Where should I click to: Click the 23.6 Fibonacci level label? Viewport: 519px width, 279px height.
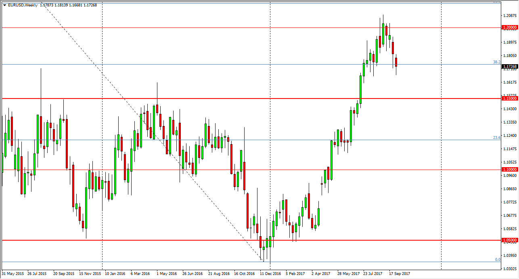[496, 138]
